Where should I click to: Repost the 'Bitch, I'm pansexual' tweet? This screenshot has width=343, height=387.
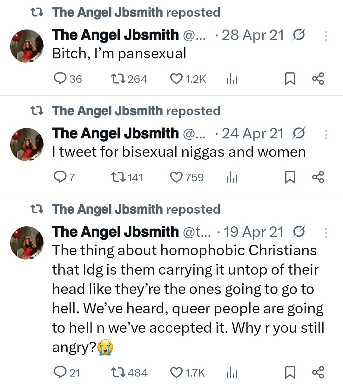coord(118,79)
